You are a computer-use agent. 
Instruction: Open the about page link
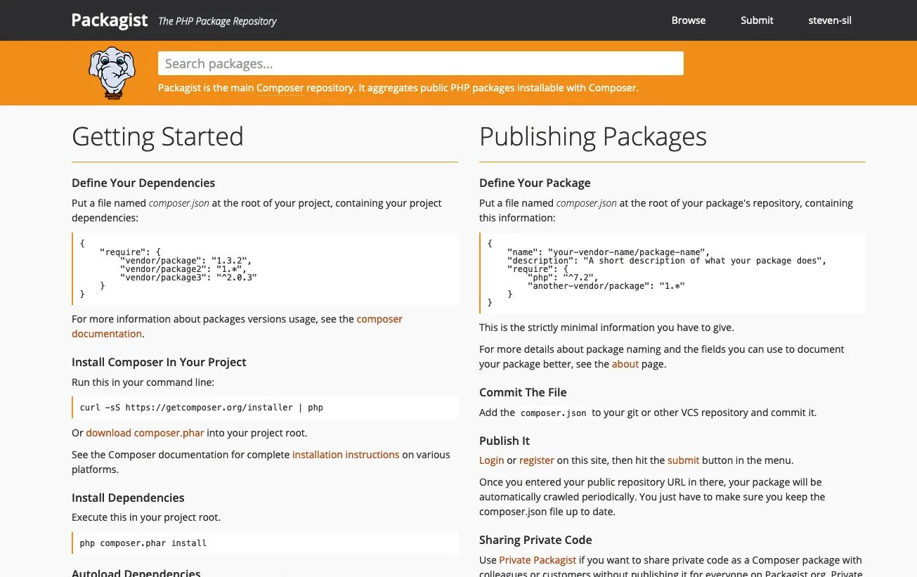pos(625,363)
